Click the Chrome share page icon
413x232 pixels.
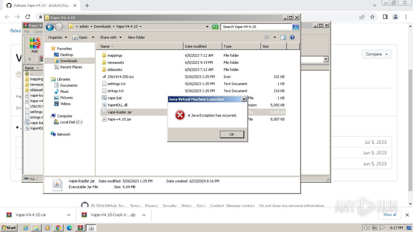(x=362, y=17)
